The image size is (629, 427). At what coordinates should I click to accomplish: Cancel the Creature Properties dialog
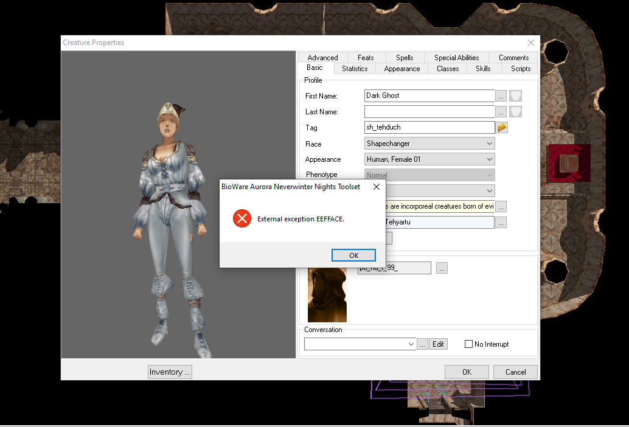pos(515,372)
